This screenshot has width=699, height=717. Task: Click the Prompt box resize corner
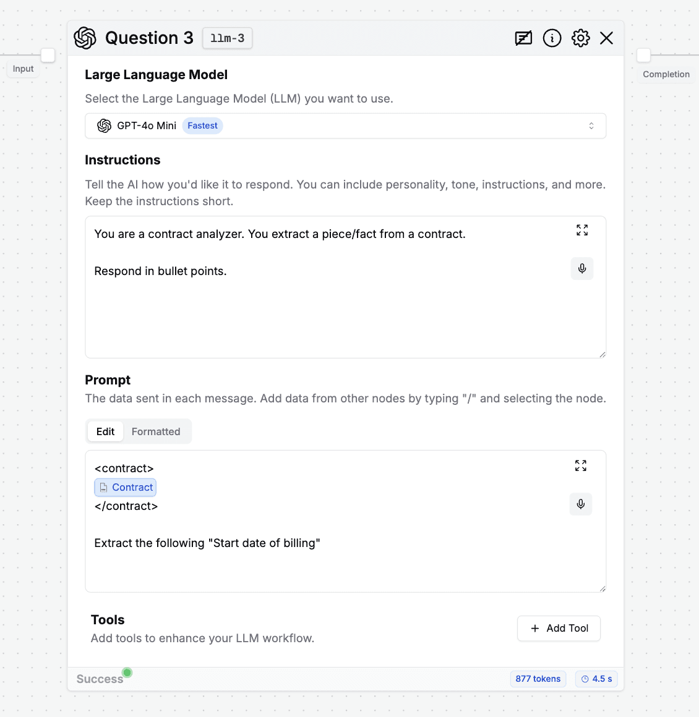(x=603, y=588)
